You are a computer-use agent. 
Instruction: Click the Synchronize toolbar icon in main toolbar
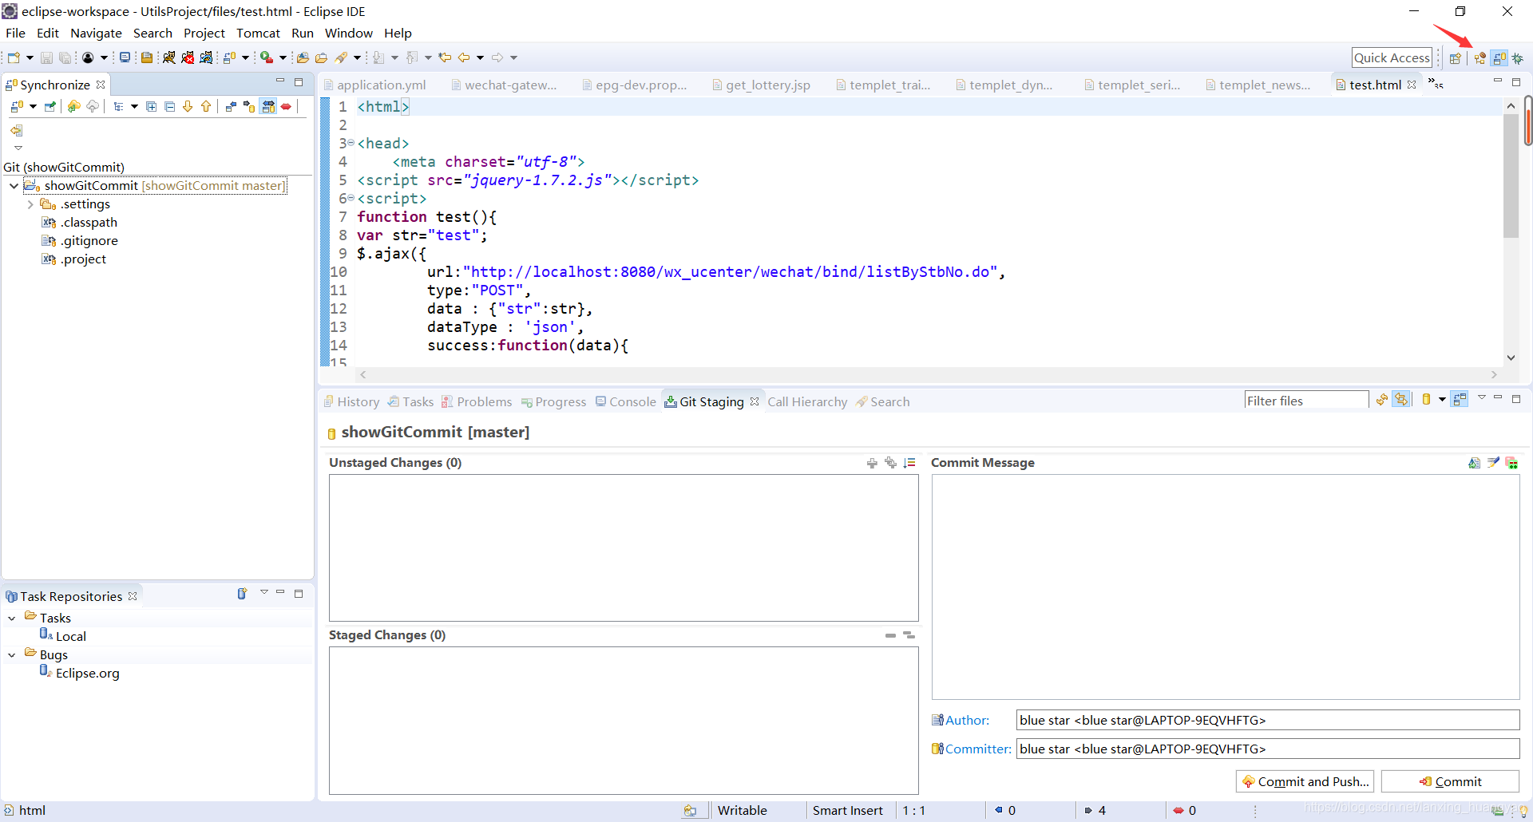[x=229, y=57]
